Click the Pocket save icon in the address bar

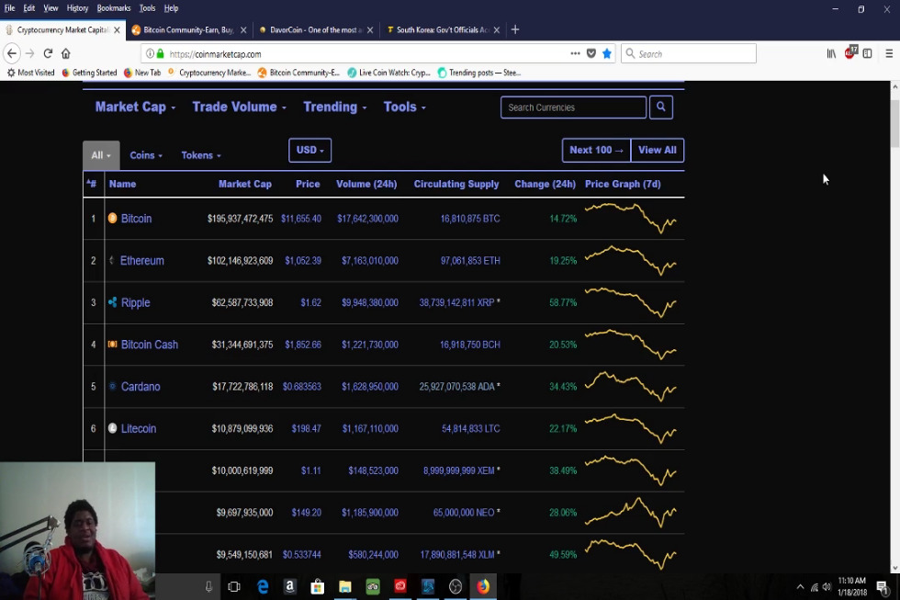point(591,53)
